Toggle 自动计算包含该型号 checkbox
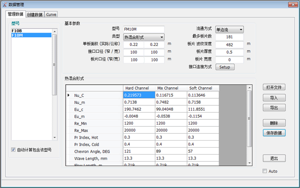This screenshot has height=188, width=300. pos(13,150)
